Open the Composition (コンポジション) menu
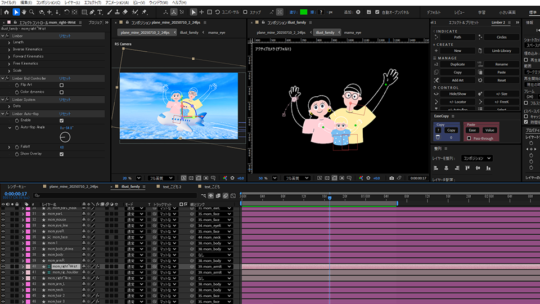Image resolution: width=540 pixels, height=304 pixels. (x=48, y=2)
